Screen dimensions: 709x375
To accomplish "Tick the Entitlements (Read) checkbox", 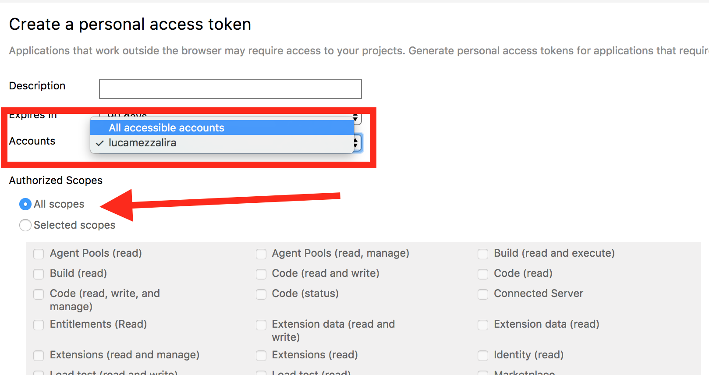I will tap(39, 325).
